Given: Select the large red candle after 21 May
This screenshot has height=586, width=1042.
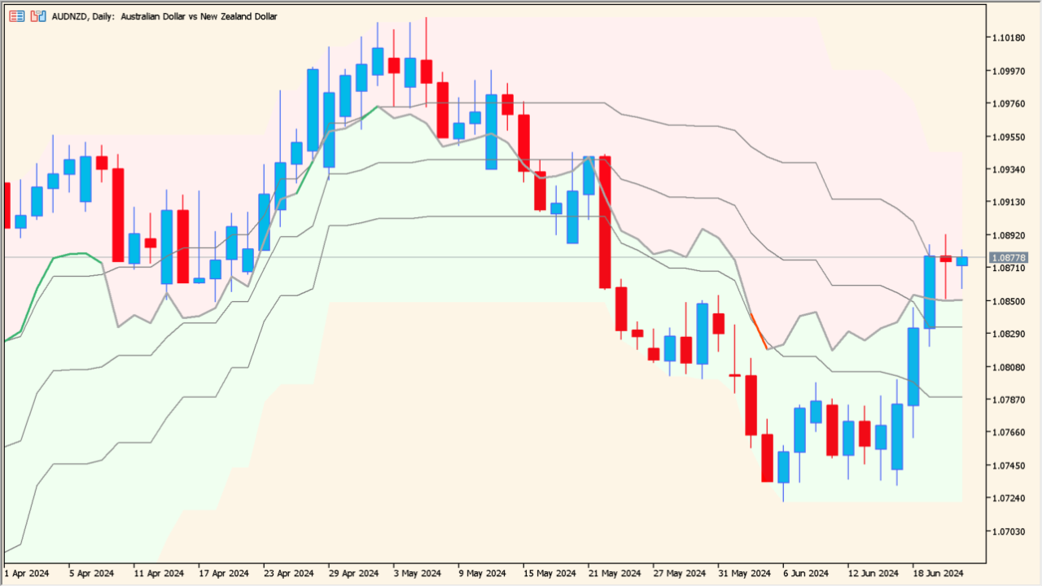Looking at the screenshot, I should 605,222.
